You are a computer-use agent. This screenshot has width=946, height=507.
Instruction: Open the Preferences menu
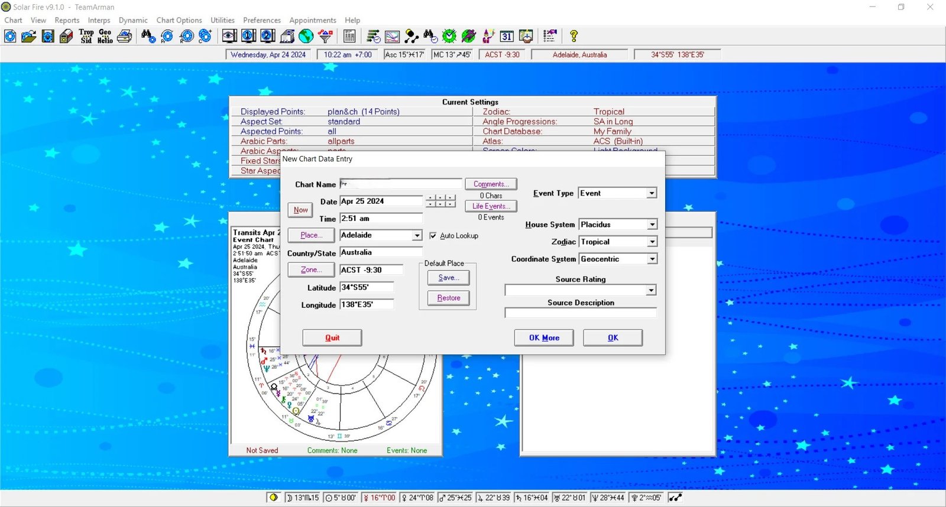[262, 20]
